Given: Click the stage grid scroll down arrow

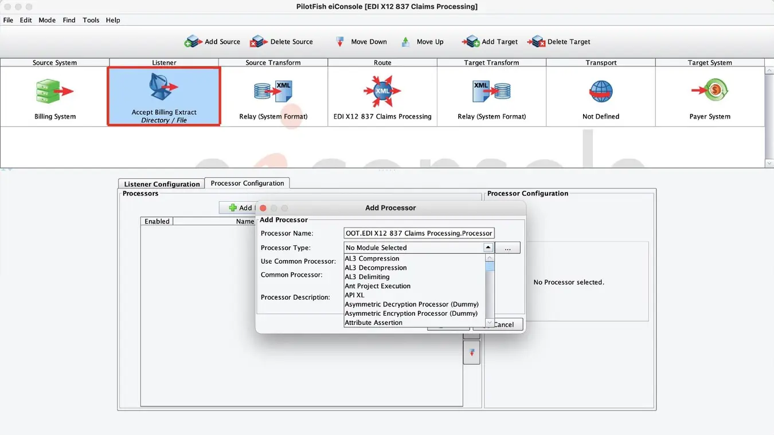Looking at the screenshot, I should tap(769, 163).
